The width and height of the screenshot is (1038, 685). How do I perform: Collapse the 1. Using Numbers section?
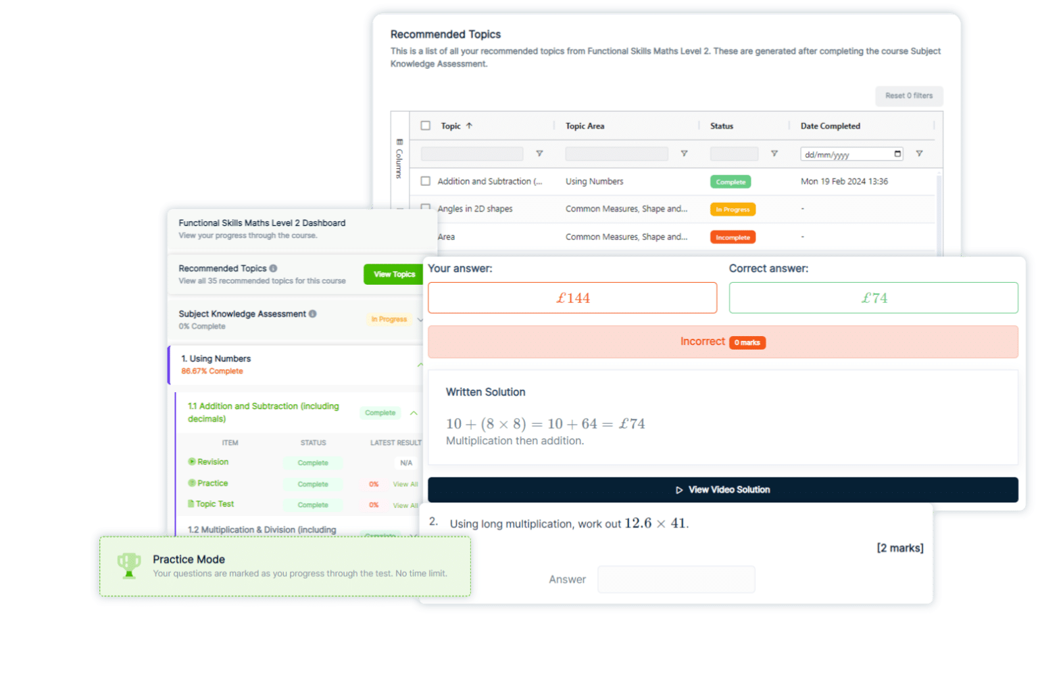[x=420, y=364]
